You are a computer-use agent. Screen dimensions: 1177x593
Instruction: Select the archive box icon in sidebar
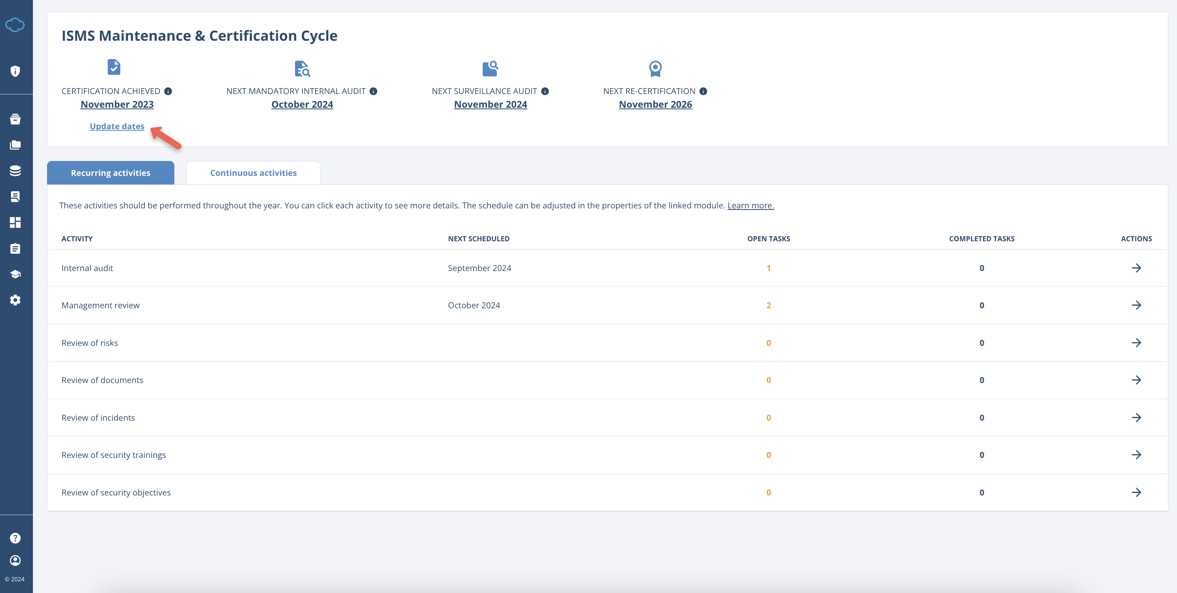coord(16,119)
